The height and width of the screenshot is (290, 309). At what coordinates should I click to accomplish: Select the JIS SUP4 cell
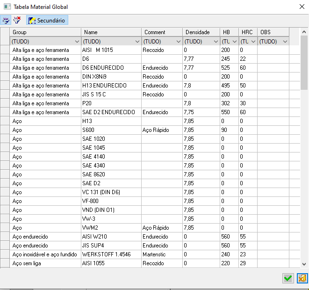pos(111,246)
